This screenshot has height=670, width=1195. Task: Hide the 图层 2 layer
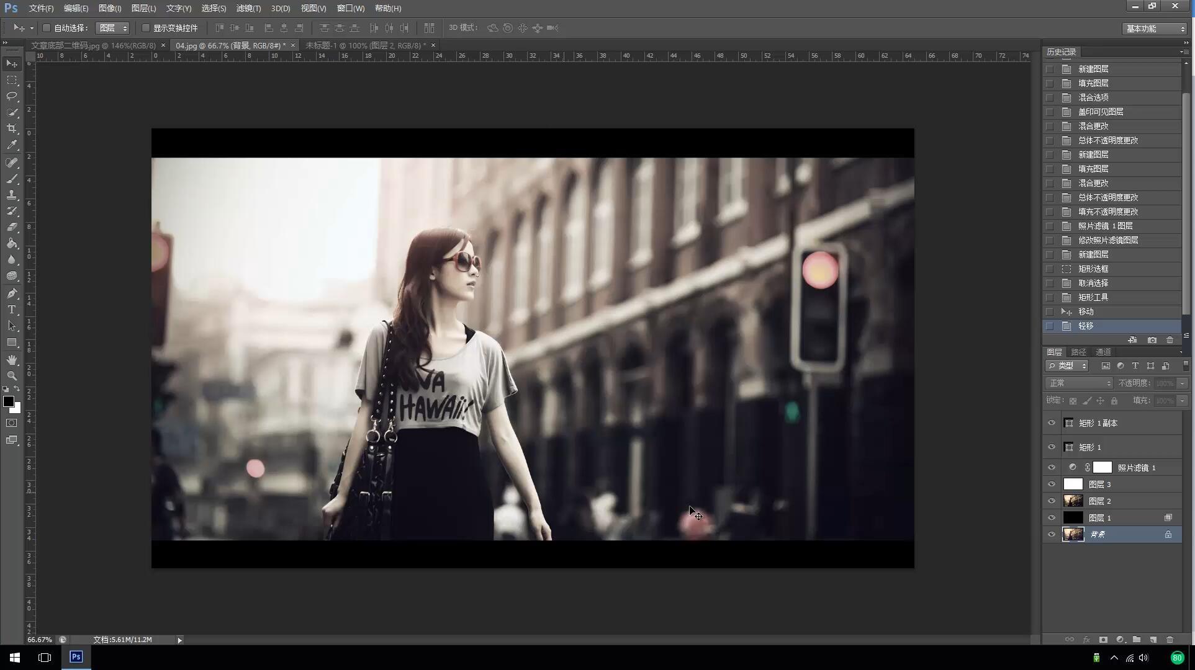click(1052, 501)
